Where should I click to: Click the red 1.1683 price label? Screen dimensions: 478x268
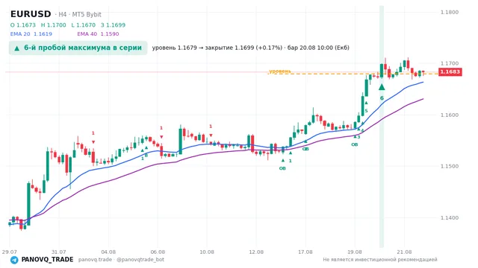[x=450, y=71]
